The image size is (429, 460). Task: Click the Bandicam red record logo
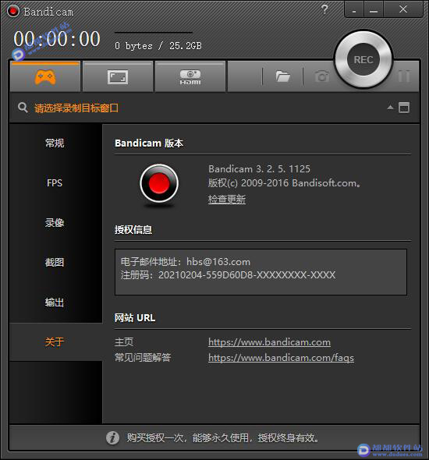[159, 183]
